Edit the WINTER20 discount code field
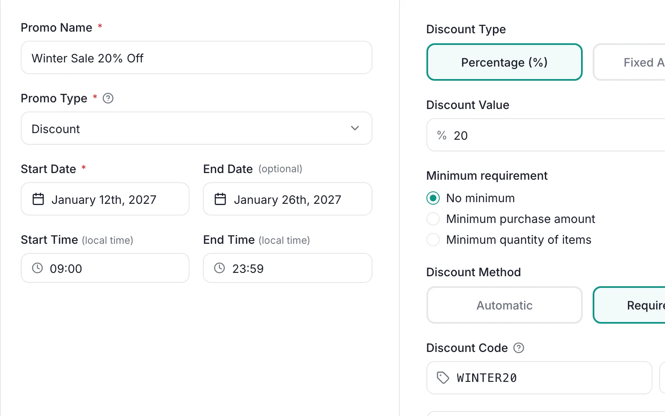 pos(539,378)
